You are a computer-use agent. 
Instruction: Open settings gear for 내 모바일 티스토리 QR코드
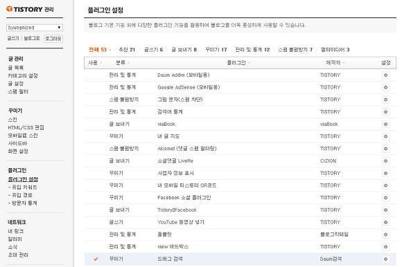pos(385,185)
